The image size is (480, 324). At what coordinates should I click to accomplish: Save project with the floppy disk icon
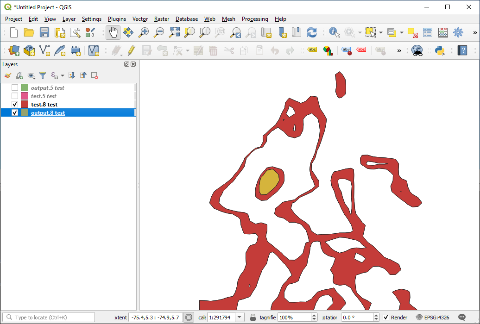point(44,32)
